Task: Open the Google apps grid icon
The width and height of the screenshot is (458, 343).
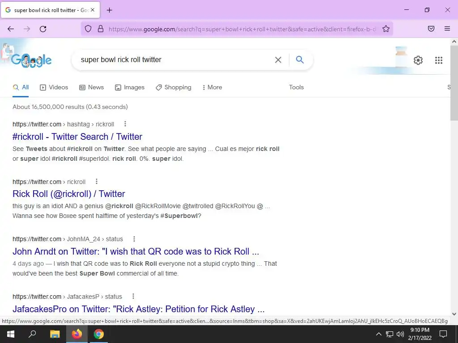Action: coord(439,60)
